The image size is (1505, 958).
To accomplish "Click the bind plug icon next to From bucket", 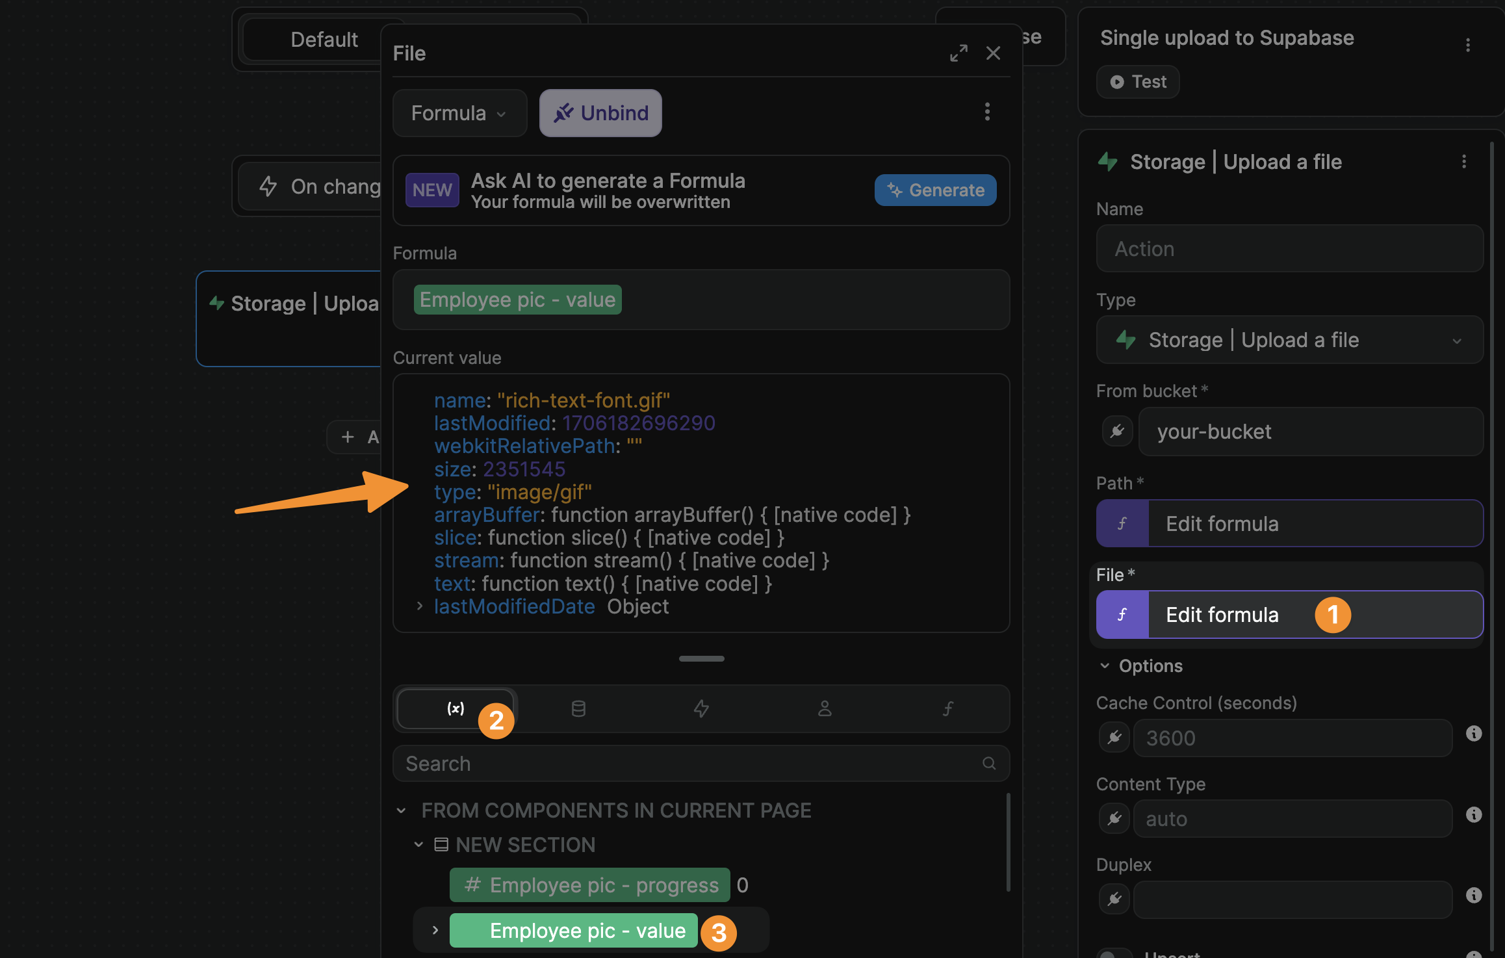I will pos(1117,431).
